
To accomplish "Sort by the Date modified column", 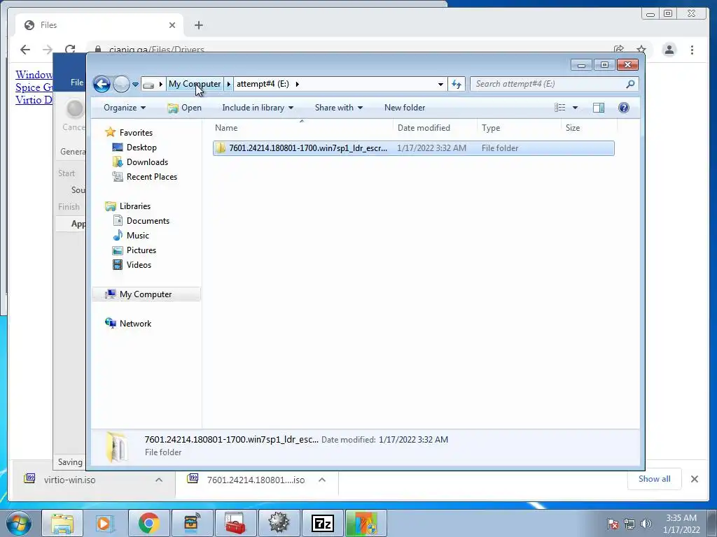I will coord(434,128).
